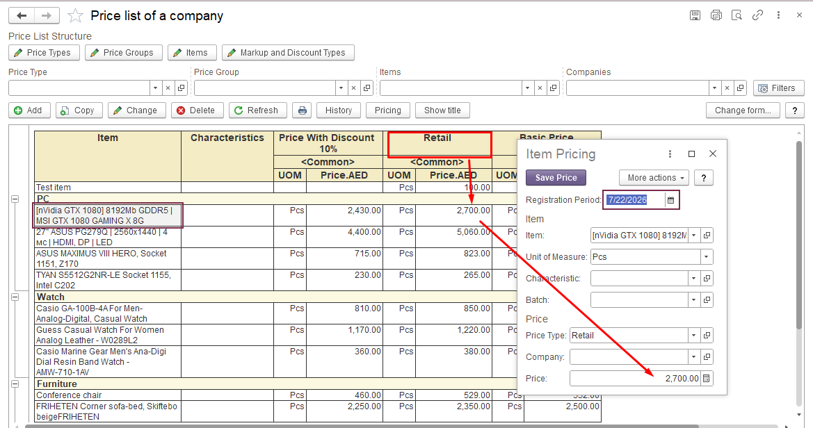Image resolution: width=813 pixels, height=428 pixels.
Task: Clear the Items filter field
Action: pos(540,88)
